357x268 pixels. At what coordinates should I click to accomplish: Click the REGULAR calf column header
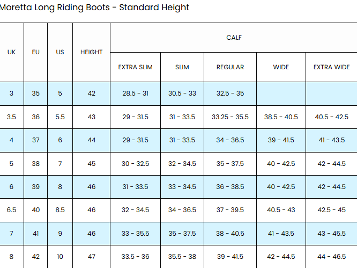click(230, 67)
